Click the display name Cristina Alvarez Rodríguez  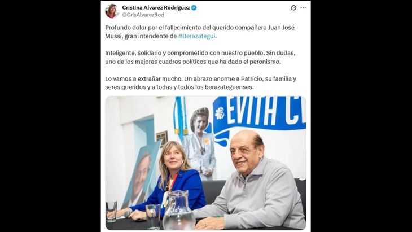(156, 8)
